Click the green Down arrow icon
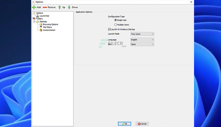 (x=69, y=7)
